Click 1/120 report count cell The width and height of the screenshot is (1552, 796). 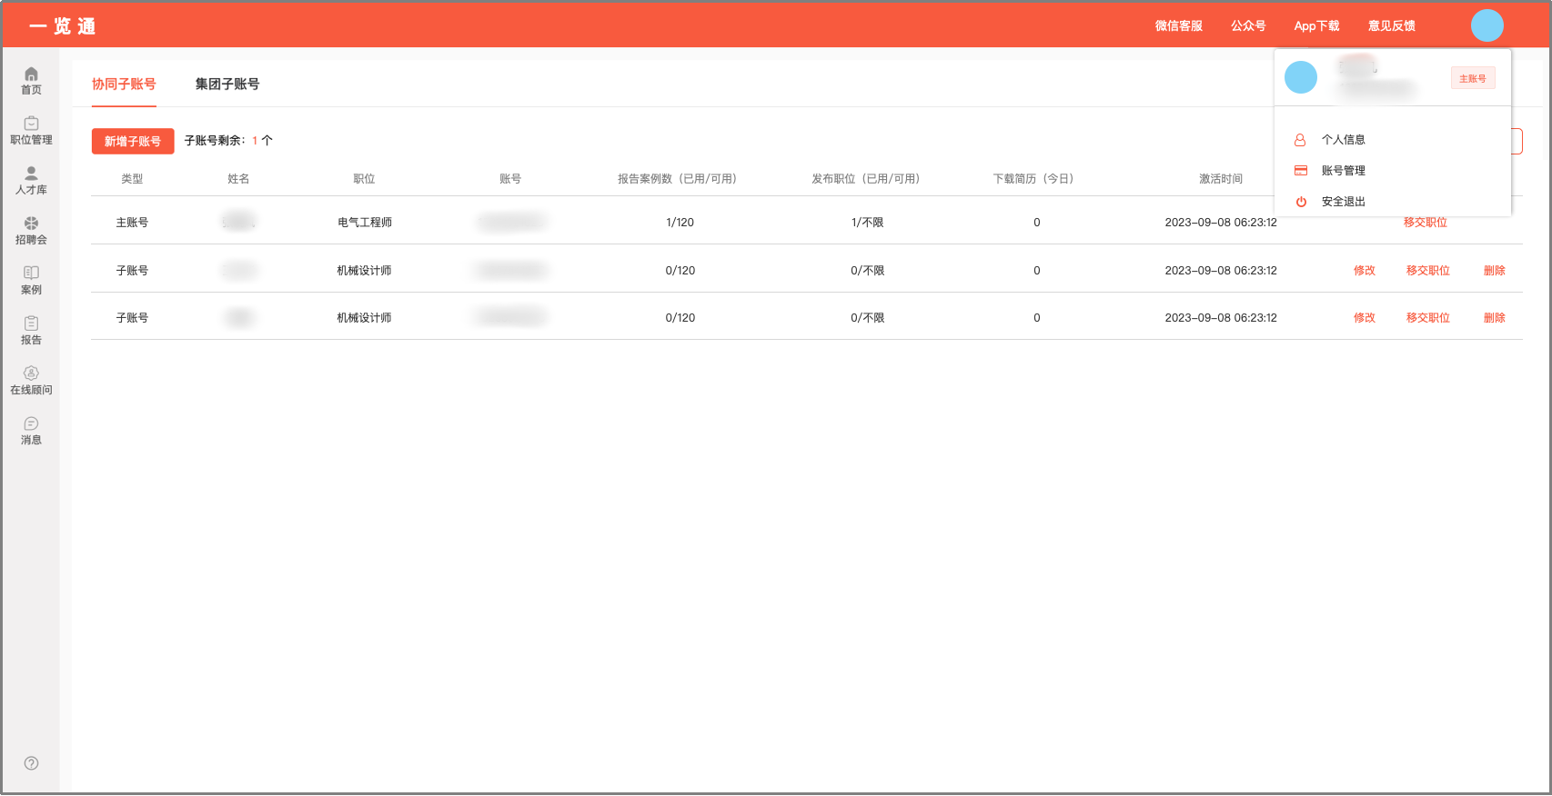coord(680,223)
